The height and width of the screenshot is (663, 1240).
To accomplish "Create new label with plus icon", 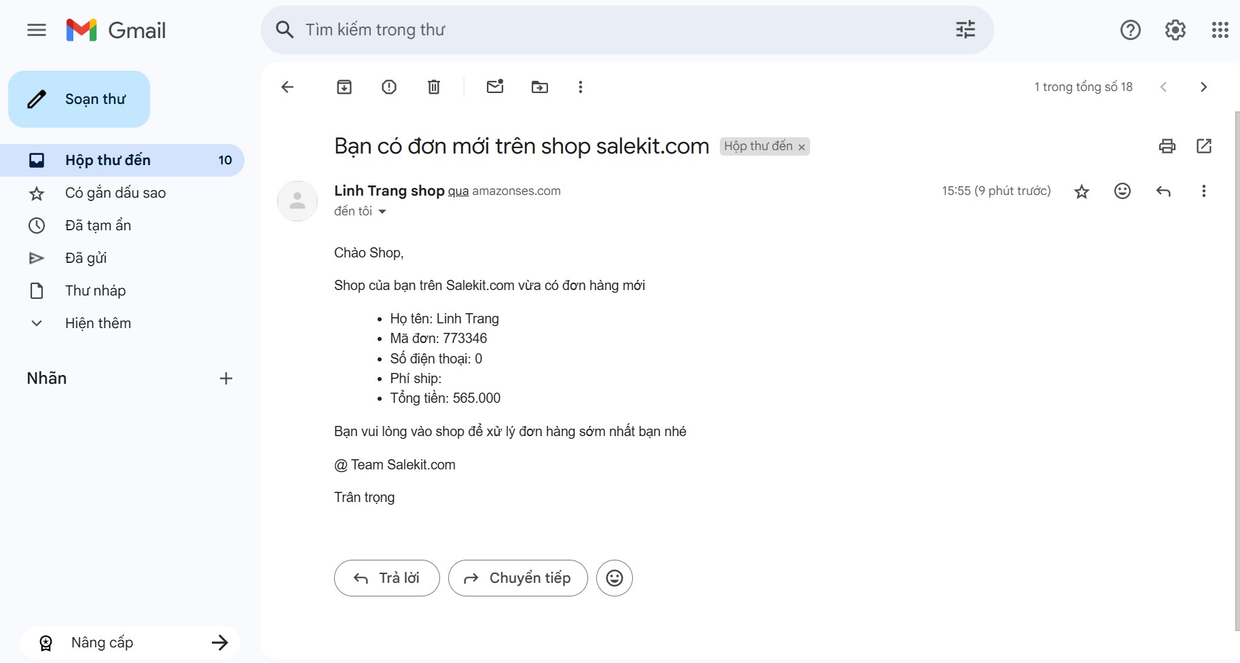I will pyautogui.click(x=226, y=378).
